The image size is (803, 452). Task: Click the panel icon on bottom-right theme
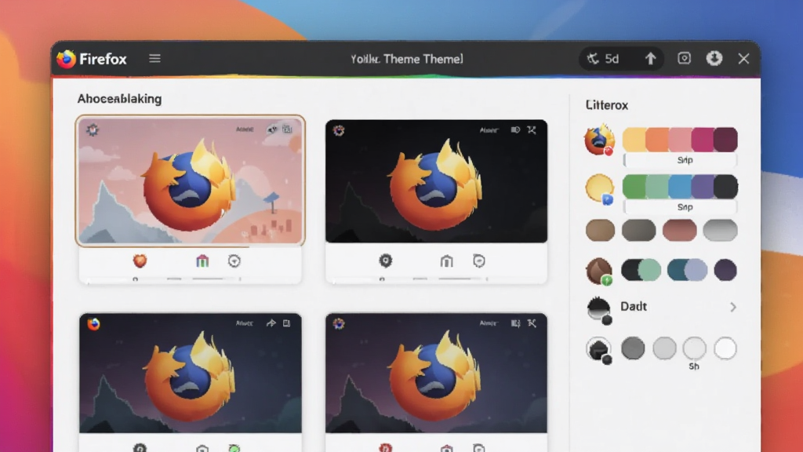coord(515,323)
